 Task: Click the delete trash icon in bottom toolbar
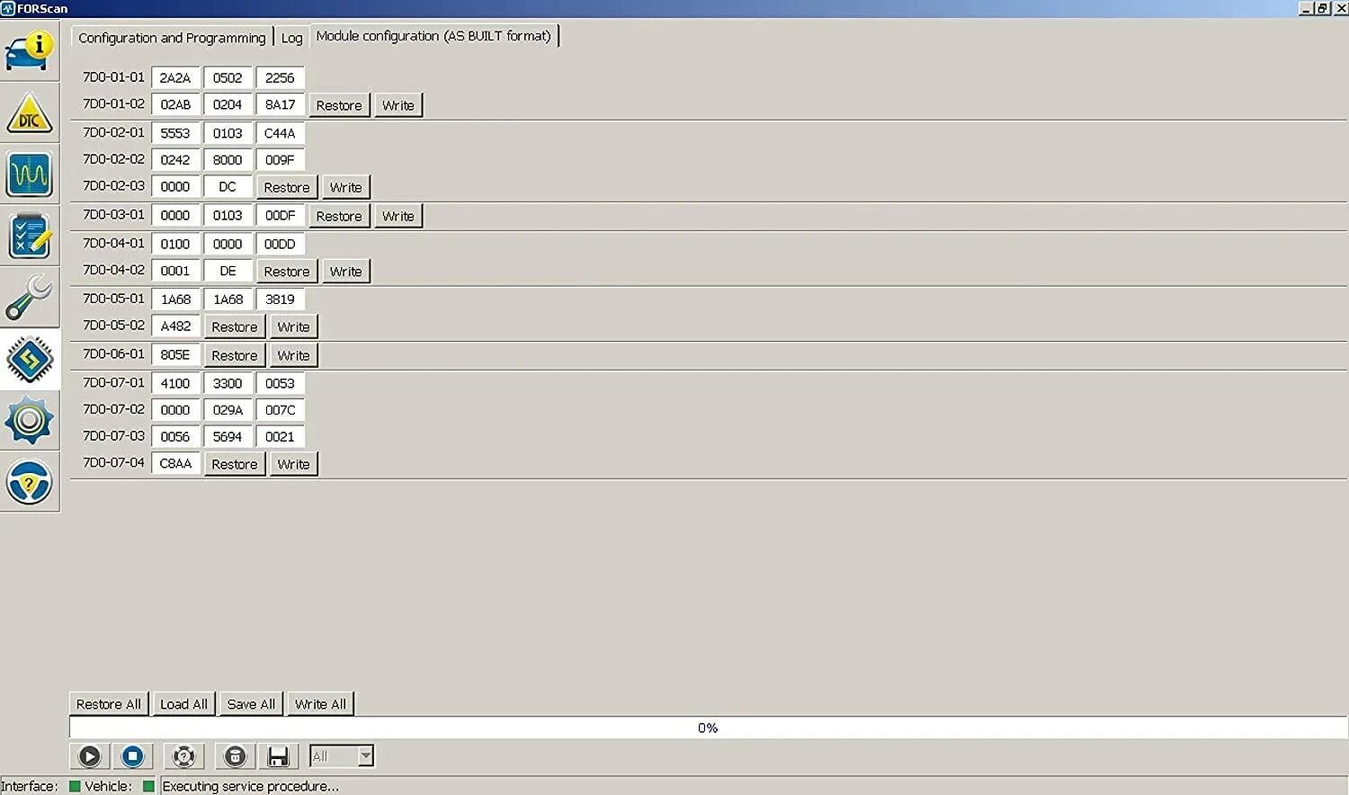tap(235, 756)
